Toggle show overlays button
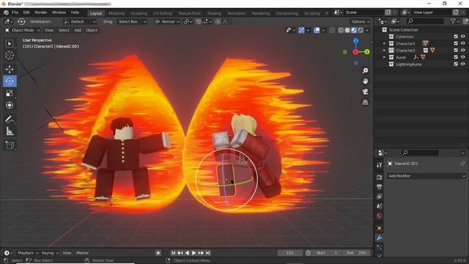Screen dimensions: 469x264 point(317,30)
